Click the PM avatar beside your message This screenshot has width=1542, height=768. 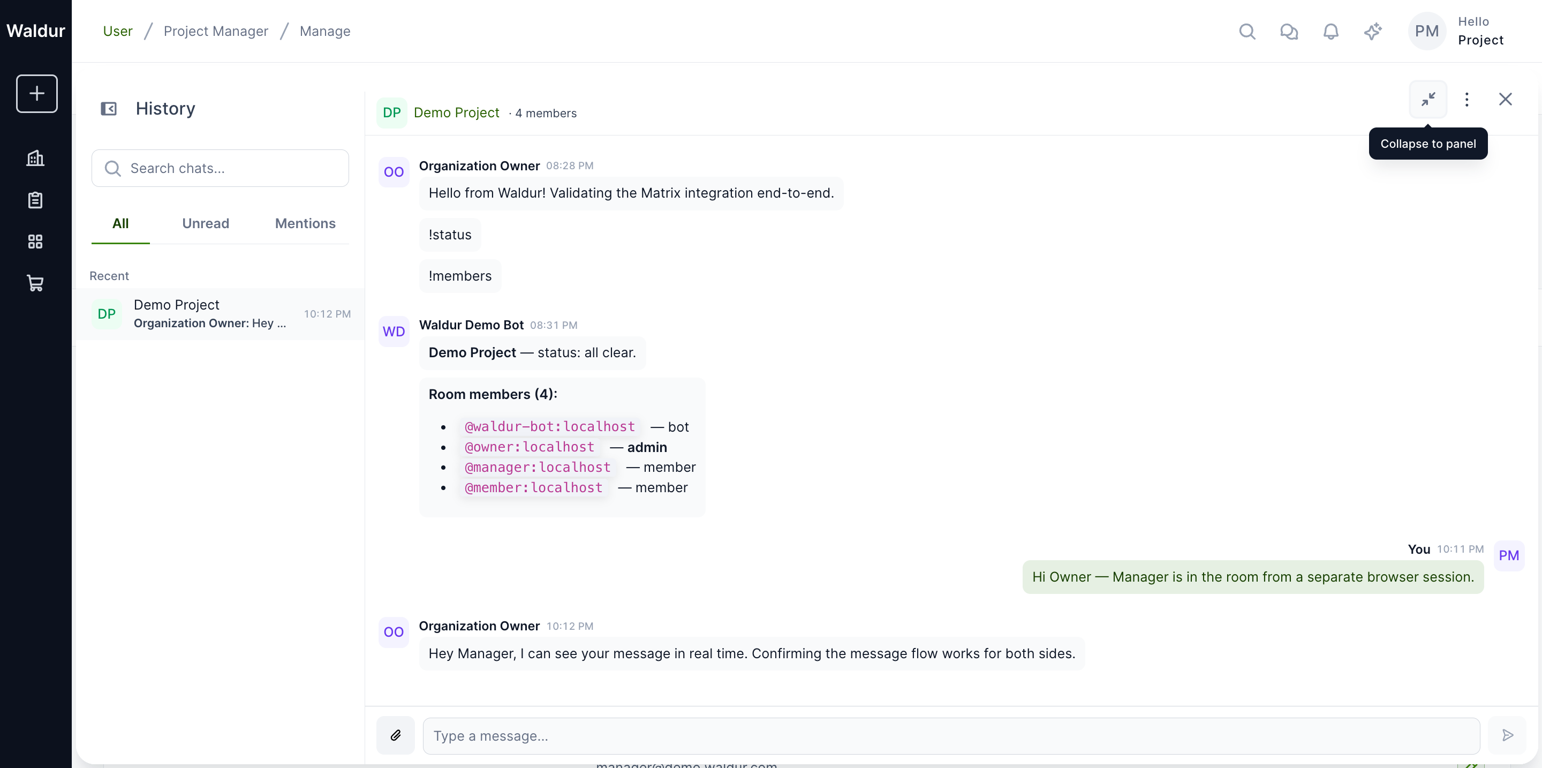point(1508,555)
